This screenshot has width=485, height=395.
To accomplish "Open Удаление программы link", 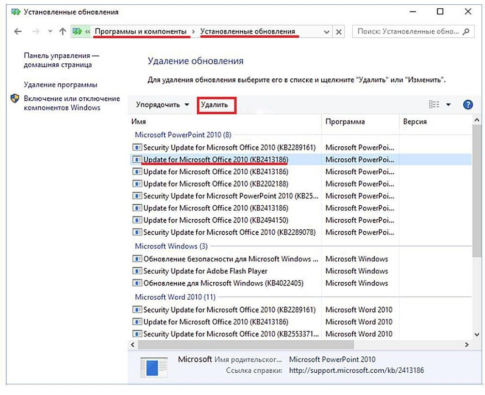I will [61, 85].
